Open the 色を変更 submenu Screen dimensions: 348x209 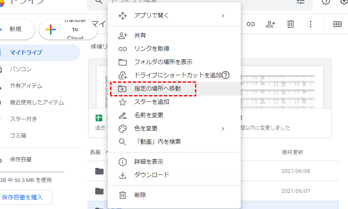[174, 128]
